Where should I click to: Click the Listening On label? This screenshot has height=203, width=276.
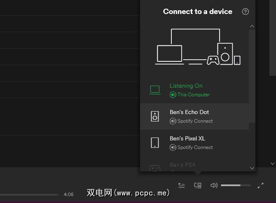[186, 86]
